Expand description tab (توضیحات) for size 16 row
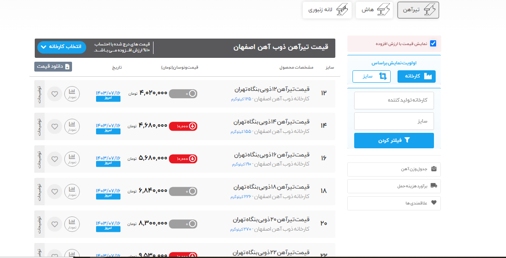The width and height of the screenshot is (506, 258). click(39, 159)
